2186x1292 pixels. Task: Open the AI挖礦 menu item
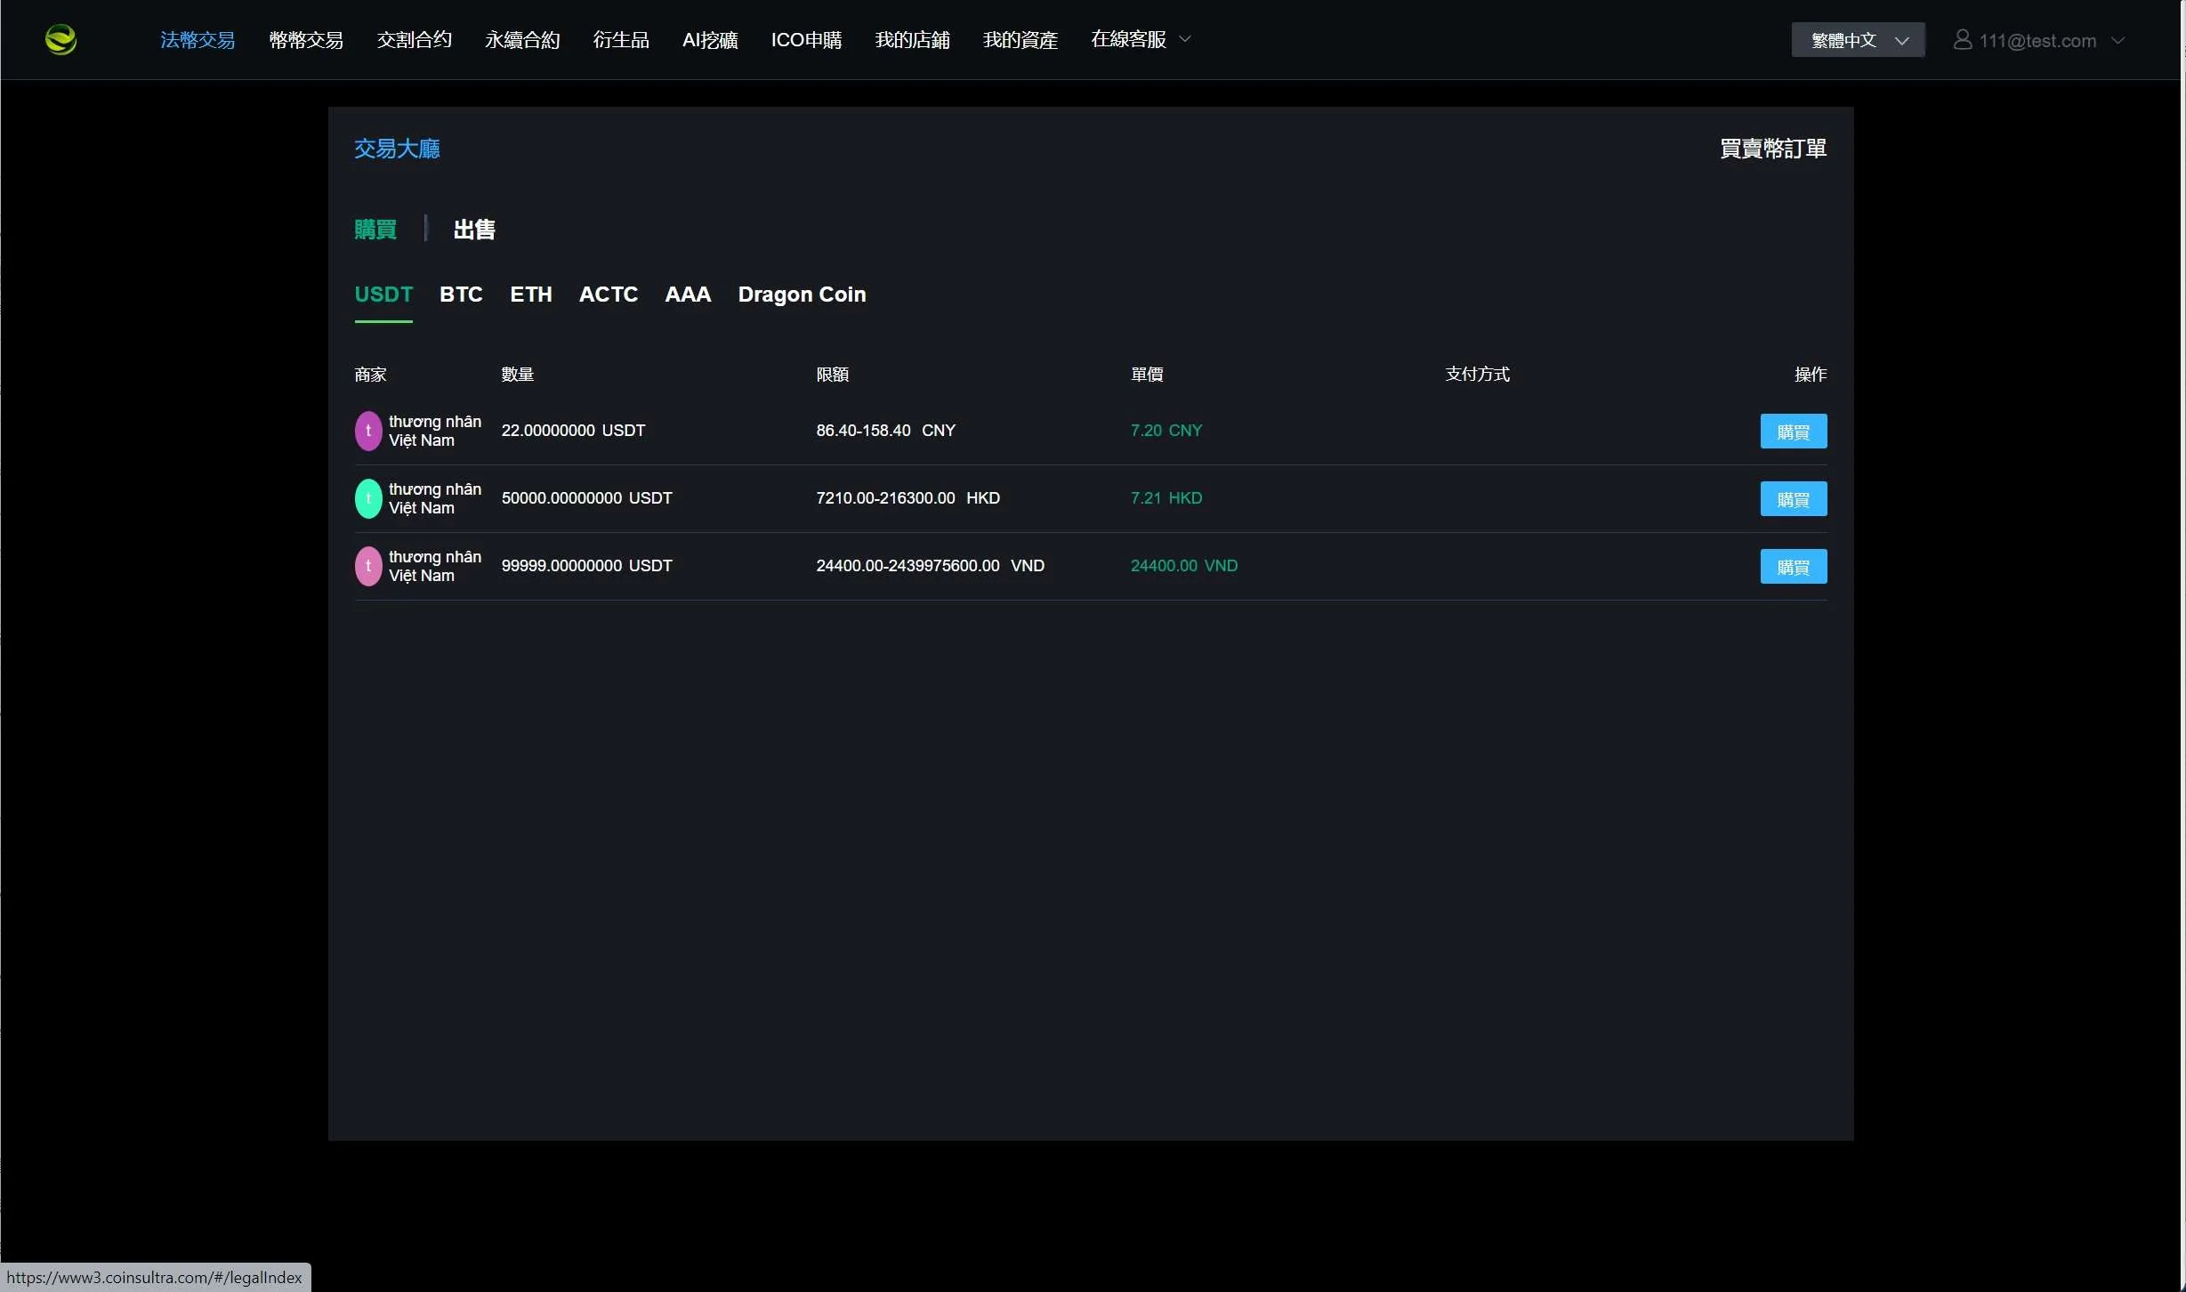pos(709,40)
